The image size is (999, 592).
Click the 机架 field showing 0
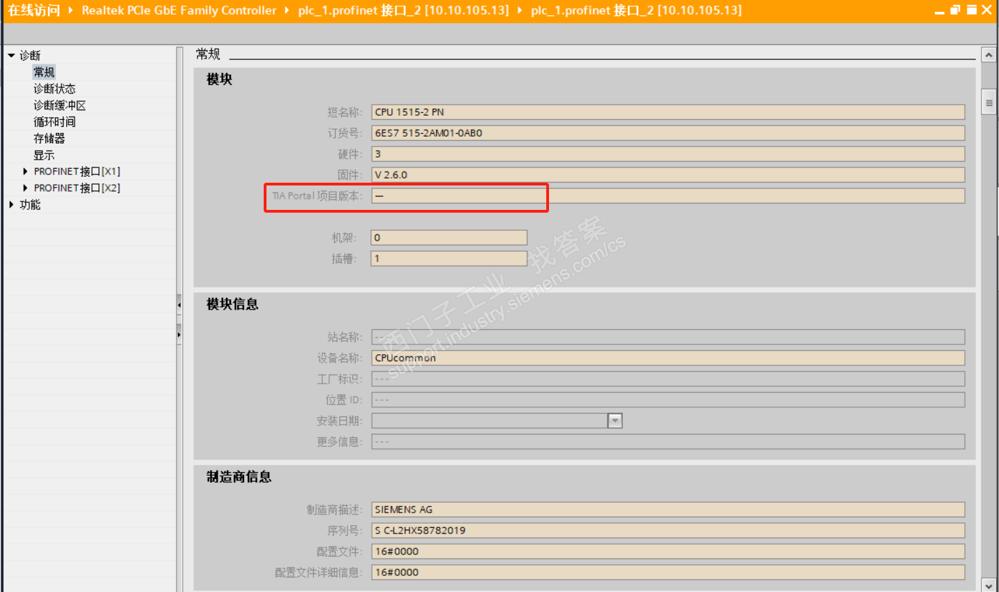449,238
